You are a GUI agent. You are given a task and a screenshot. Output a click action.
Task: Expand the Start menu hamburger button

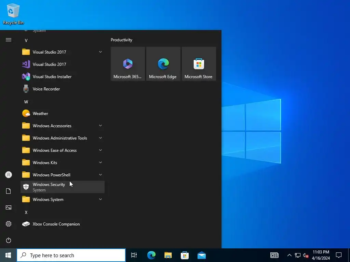pos(9,40)
